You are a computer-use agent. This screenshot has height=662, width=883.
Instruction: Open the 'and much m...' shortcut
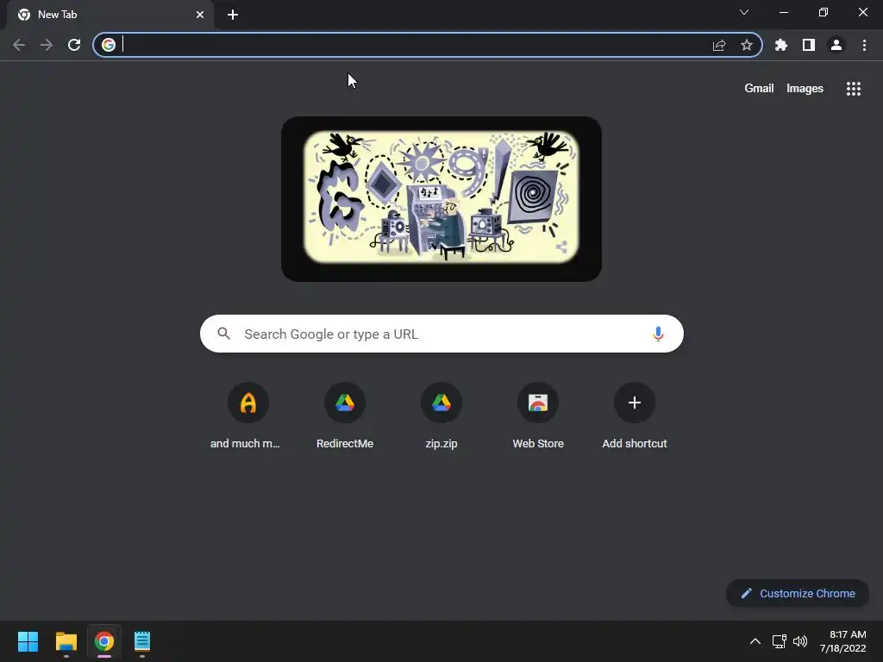pos(247,416)
